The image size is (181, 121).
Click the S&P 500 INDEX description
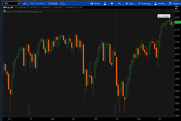[x=38, y=3]
